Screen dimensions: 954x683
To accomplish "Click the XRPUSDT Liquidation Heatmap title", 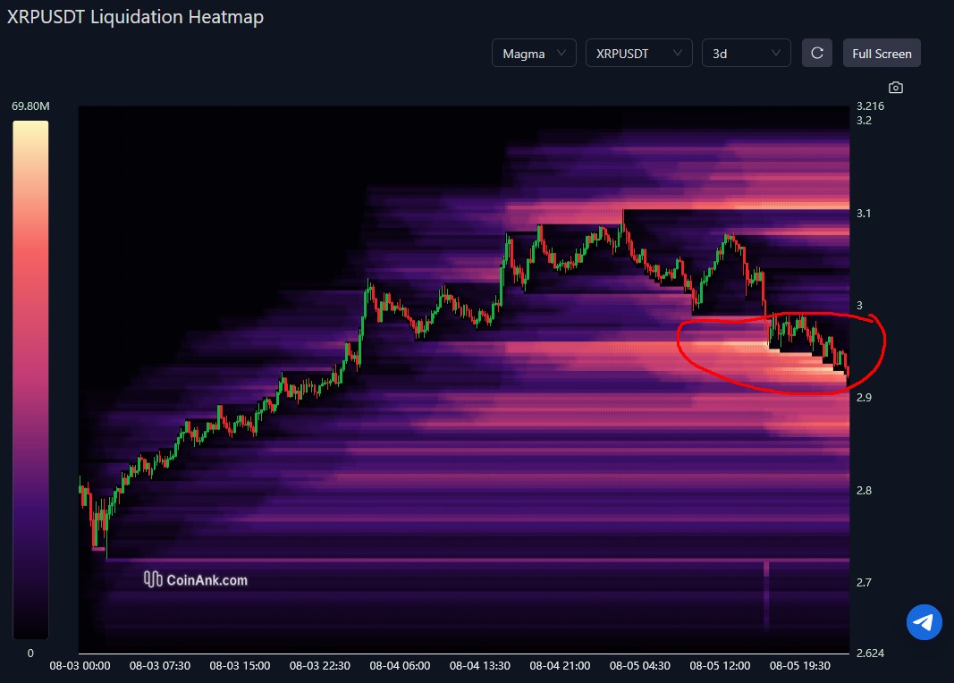I will tap(135, 17).
